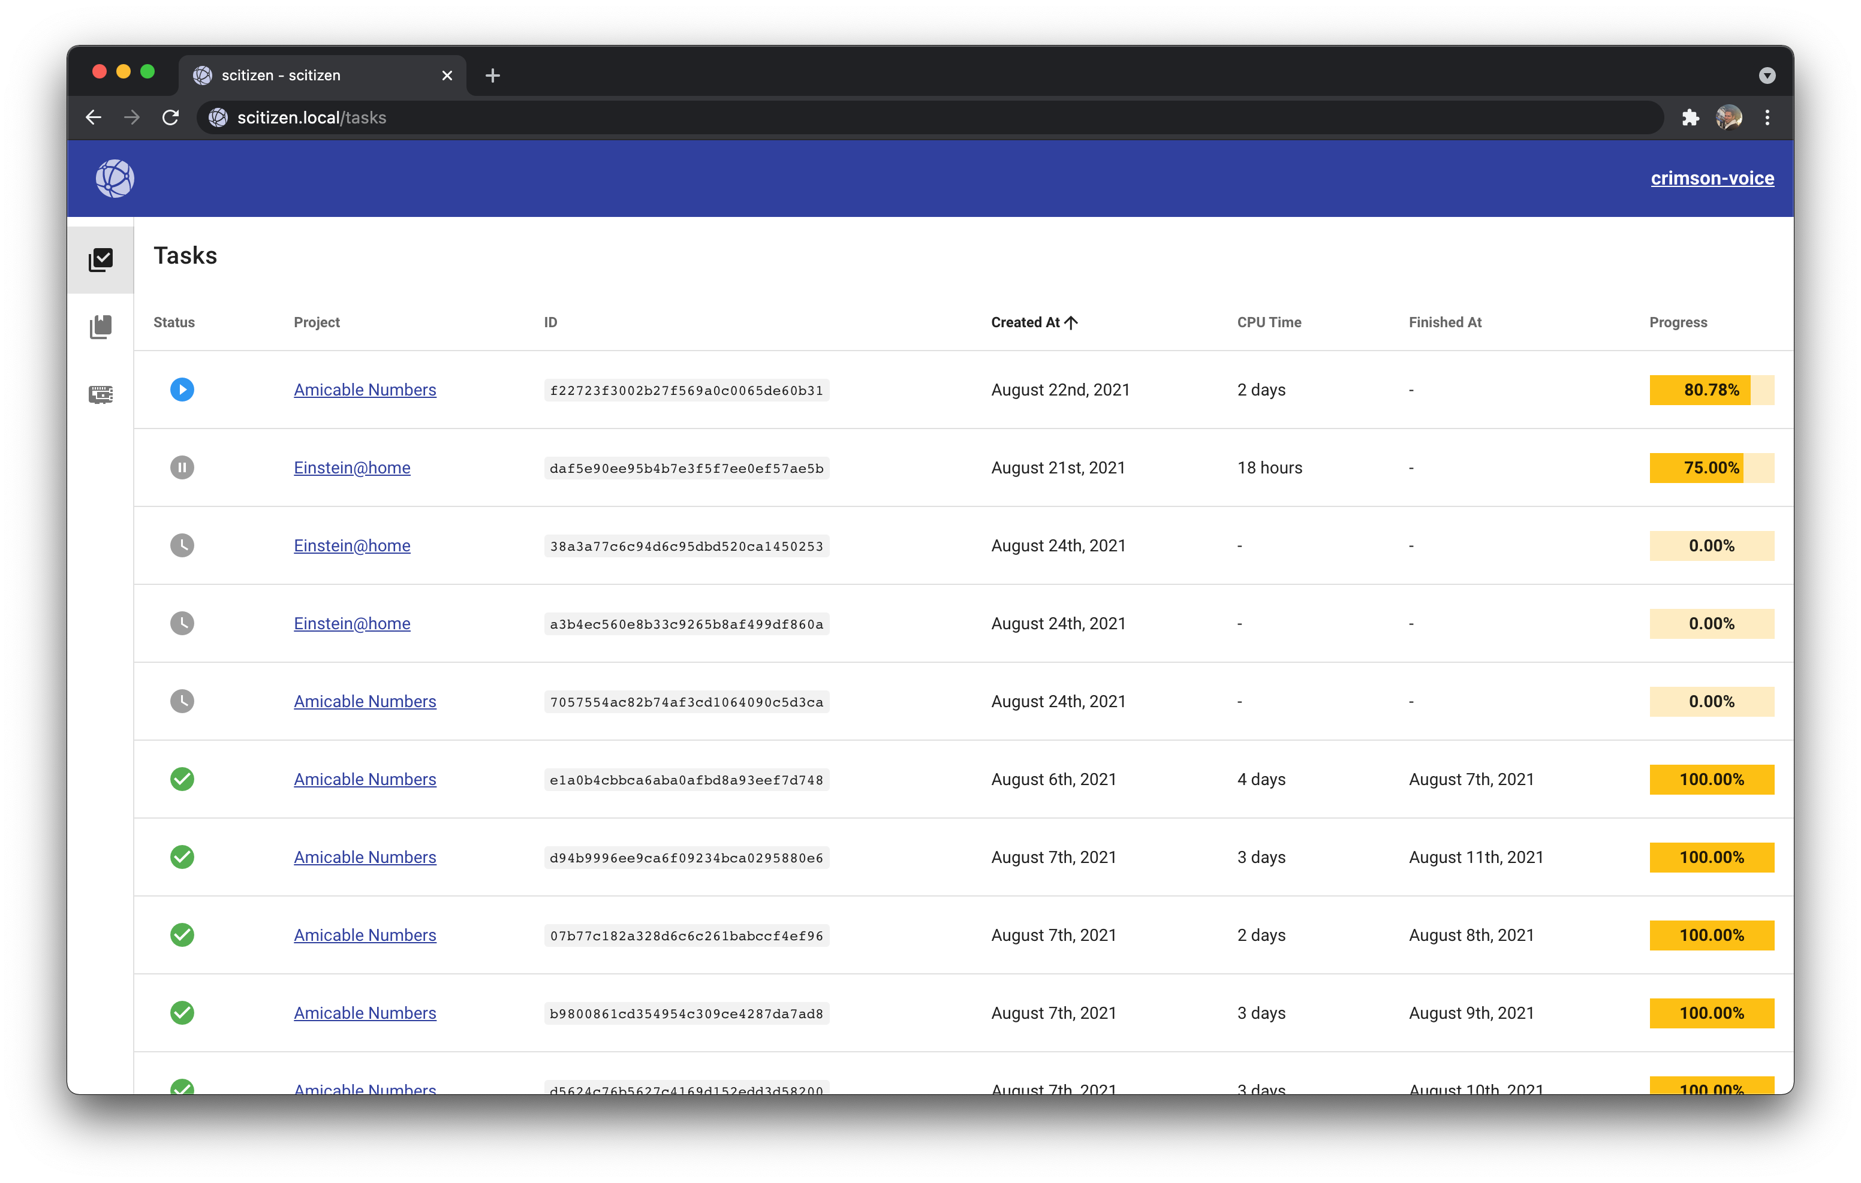
Task: Open the Tasks sidebar icon
Action: point(101,259)
